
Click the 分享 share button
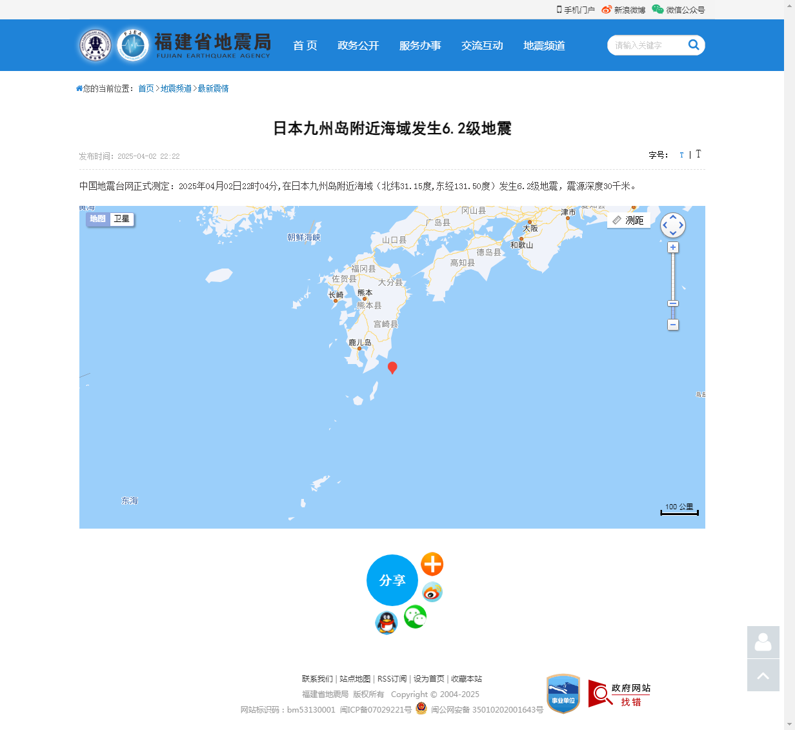[392, 580]
